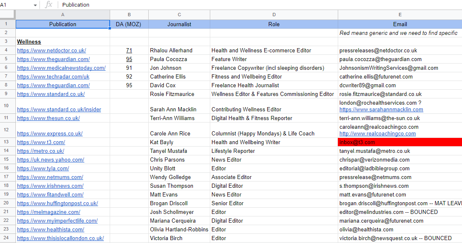Open the realcoachingco.com link

point(377,133)
